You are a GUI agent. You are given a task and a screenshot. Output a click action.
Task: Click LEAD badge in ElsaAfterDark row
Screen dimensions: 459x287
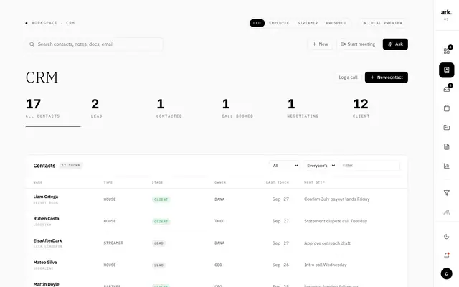pos(158,243)
